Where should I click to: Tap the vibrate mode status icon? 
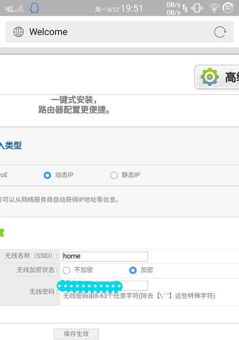pos(197,8)
